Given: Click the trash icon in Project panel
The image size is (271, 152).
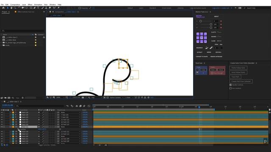Looking at the screenshot, I should pos(22,98).
